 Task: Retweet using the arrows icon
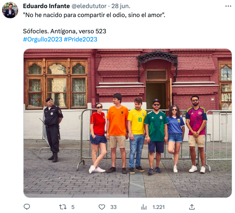[x=63, y=207]
